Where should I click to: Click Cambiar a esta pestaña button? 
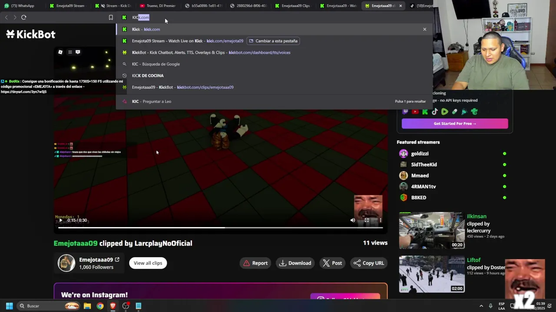tap(273, 41)
